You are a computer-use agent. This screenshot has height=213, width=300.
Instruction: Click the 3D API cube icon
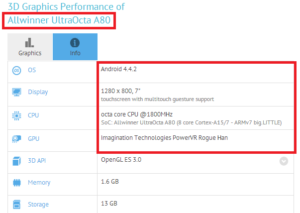coord(16,161)
